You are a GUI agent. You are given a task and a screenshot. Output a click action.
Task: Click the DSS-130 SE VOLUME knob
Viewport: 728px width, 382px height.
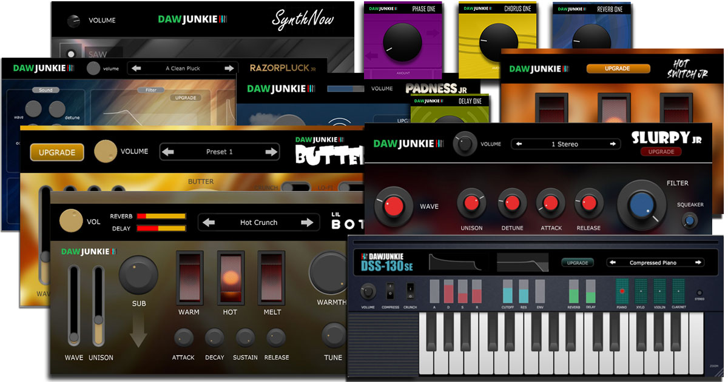(x=368, y=292)
